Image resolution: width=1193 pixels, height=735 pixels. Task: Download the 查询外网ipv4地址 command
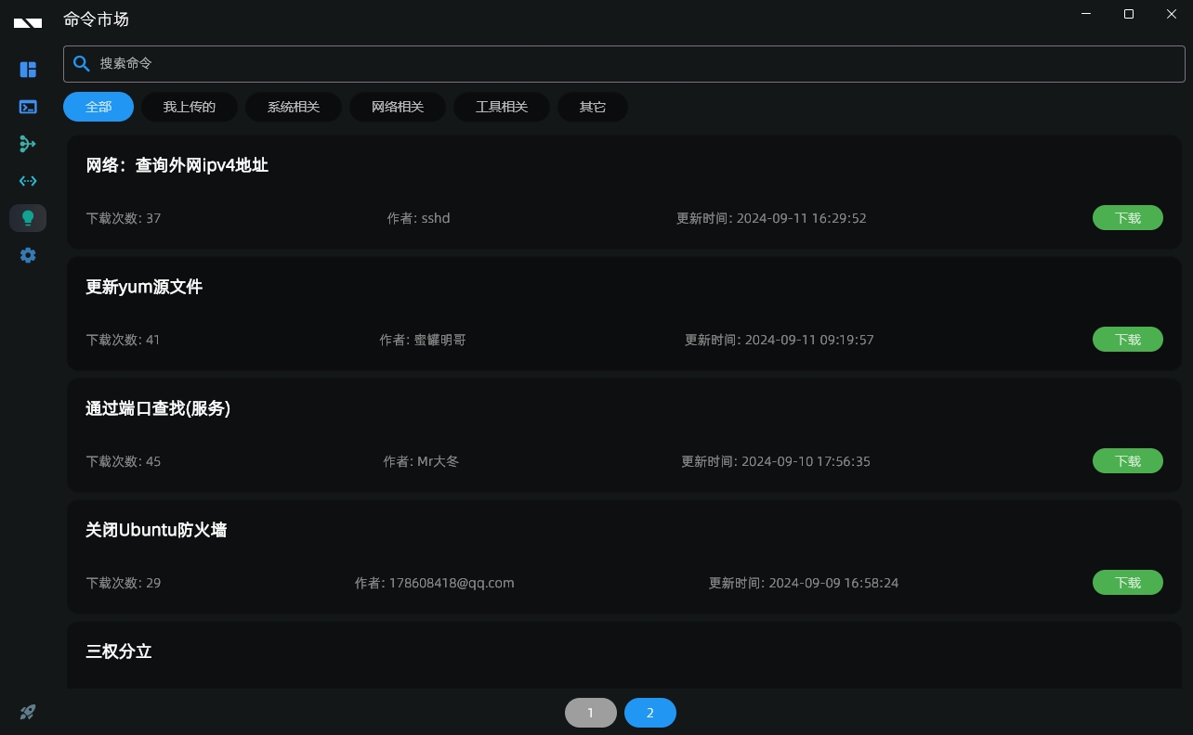click(1128, 218)
